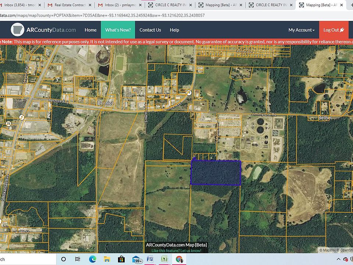Close the Real Estate Contract tab

pos(90,5)
